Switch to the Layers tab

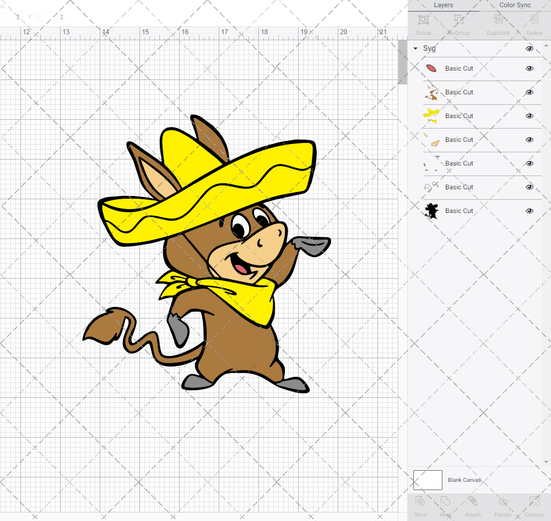(443, 5)
